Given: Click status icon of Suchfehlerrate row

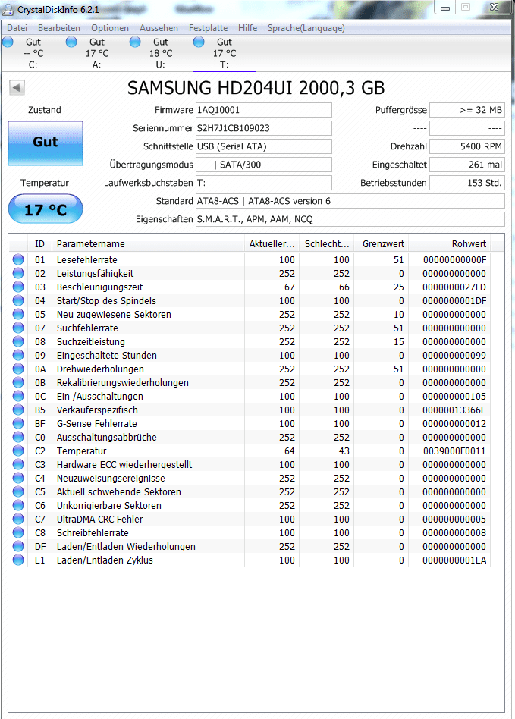Looking at the screenshot, I should (x=18, y=328).
